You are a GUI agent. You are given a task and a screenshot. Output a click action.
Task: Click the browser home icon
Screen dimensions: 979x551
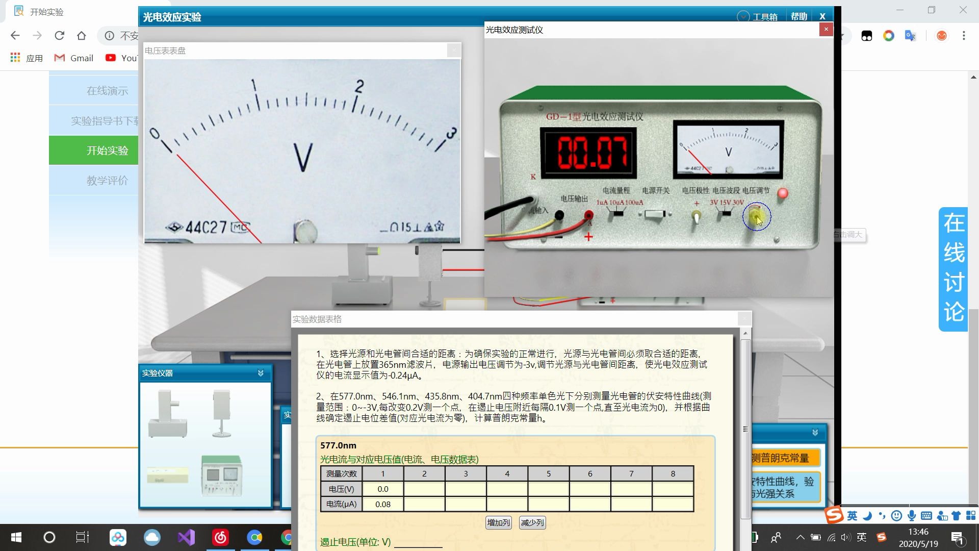point(82,35)
